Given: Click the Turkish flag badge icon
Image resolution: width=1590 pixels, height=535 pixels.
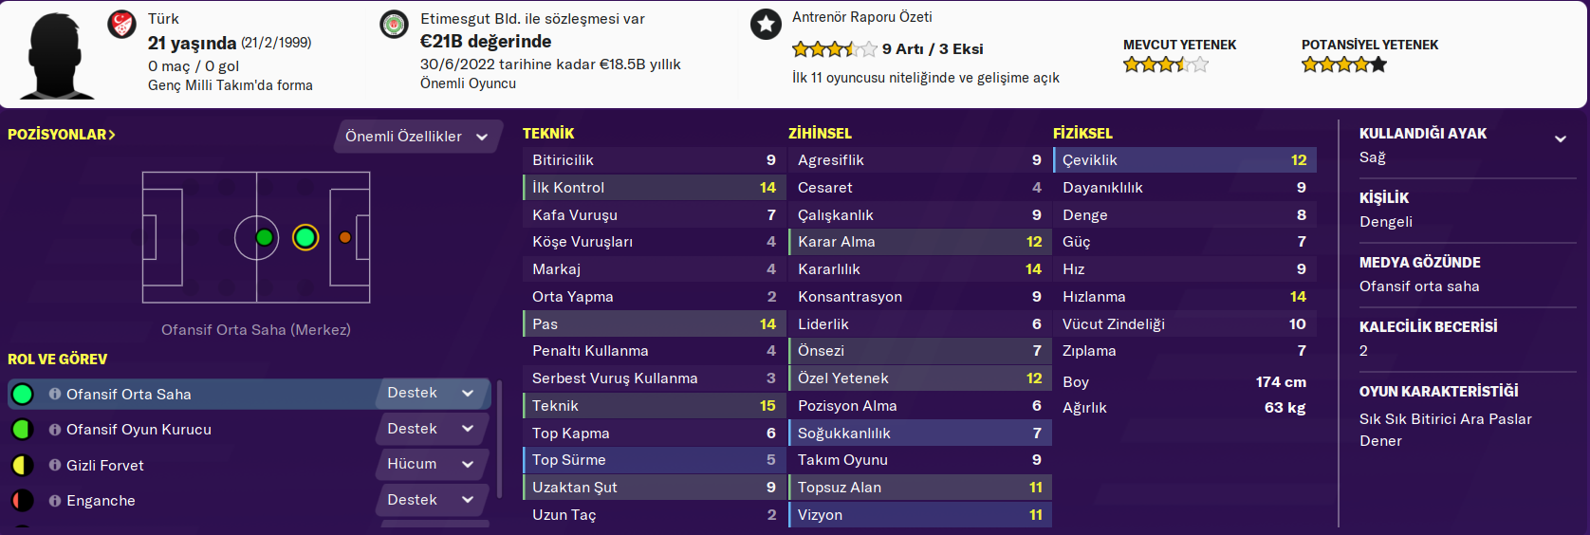Looking at the screenshot, I should point(121,24).
